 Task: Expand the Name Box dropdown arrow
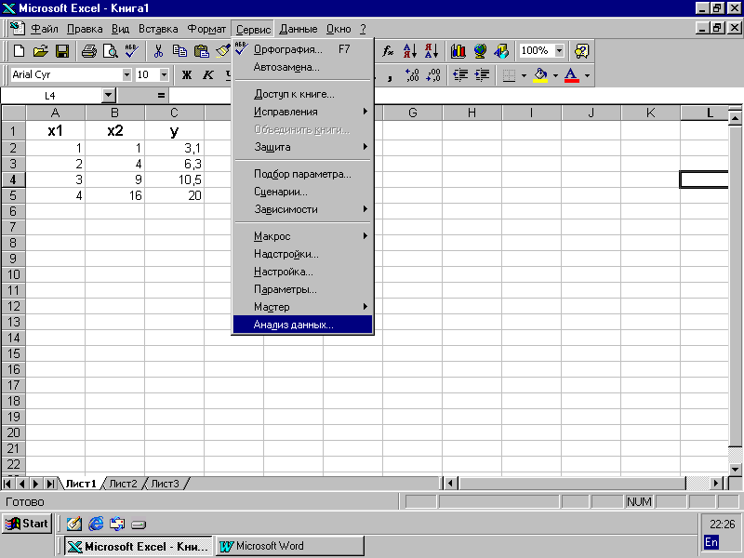(108, 95)
